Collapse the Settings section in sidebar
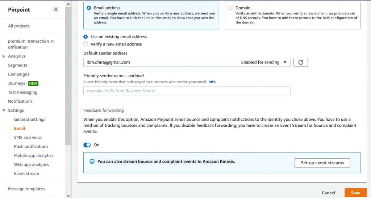This screenshot has height=198, width=371. tap(4, 111)
